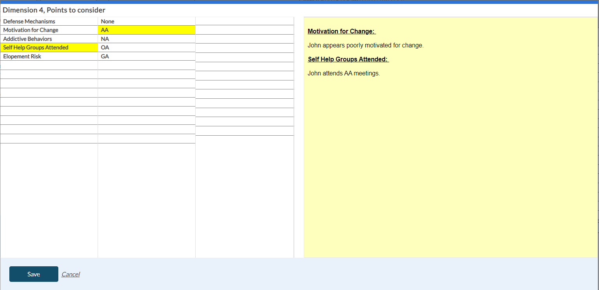Click the first empty row below GA
The width and height of the screenshot is (599, 290).
point(146,65)
